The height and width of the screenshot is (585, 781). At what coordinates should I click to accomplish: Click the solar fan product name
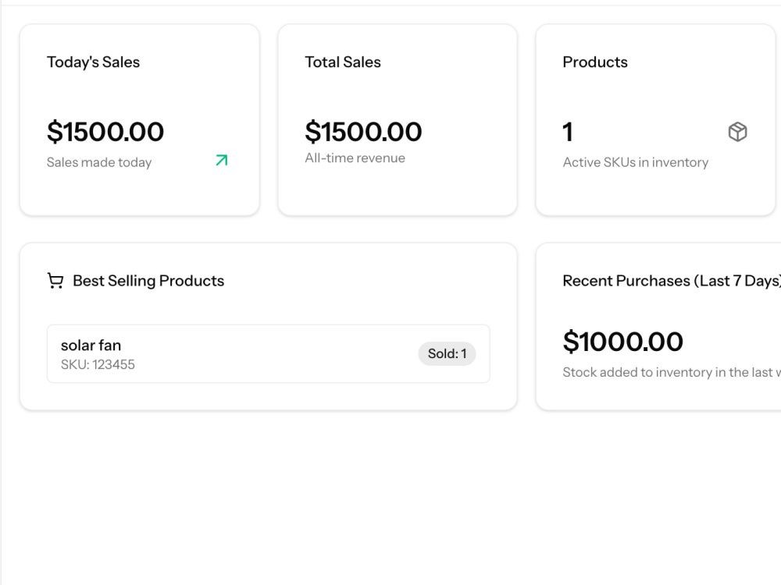pos(91,346)
